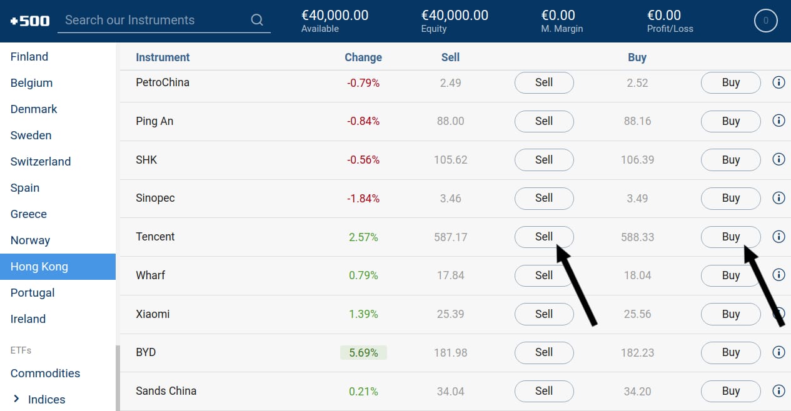Screen dimensions: 791x411
Task: Select the PetroChina instrument name
Action: 163,82
